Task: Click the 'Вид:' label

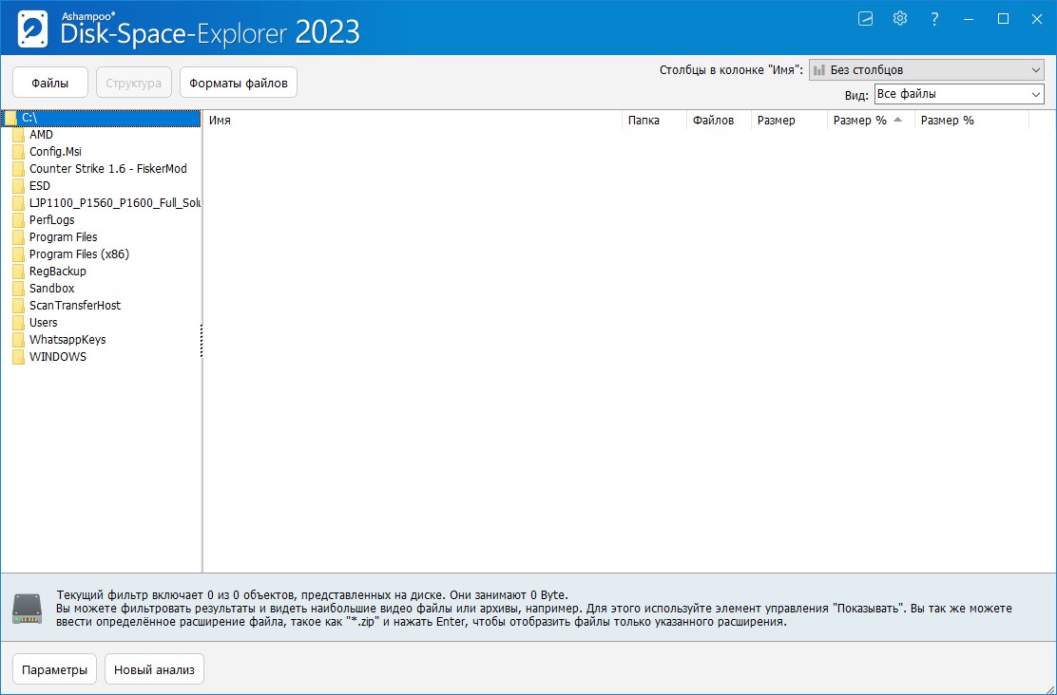Action: [856, 95]
